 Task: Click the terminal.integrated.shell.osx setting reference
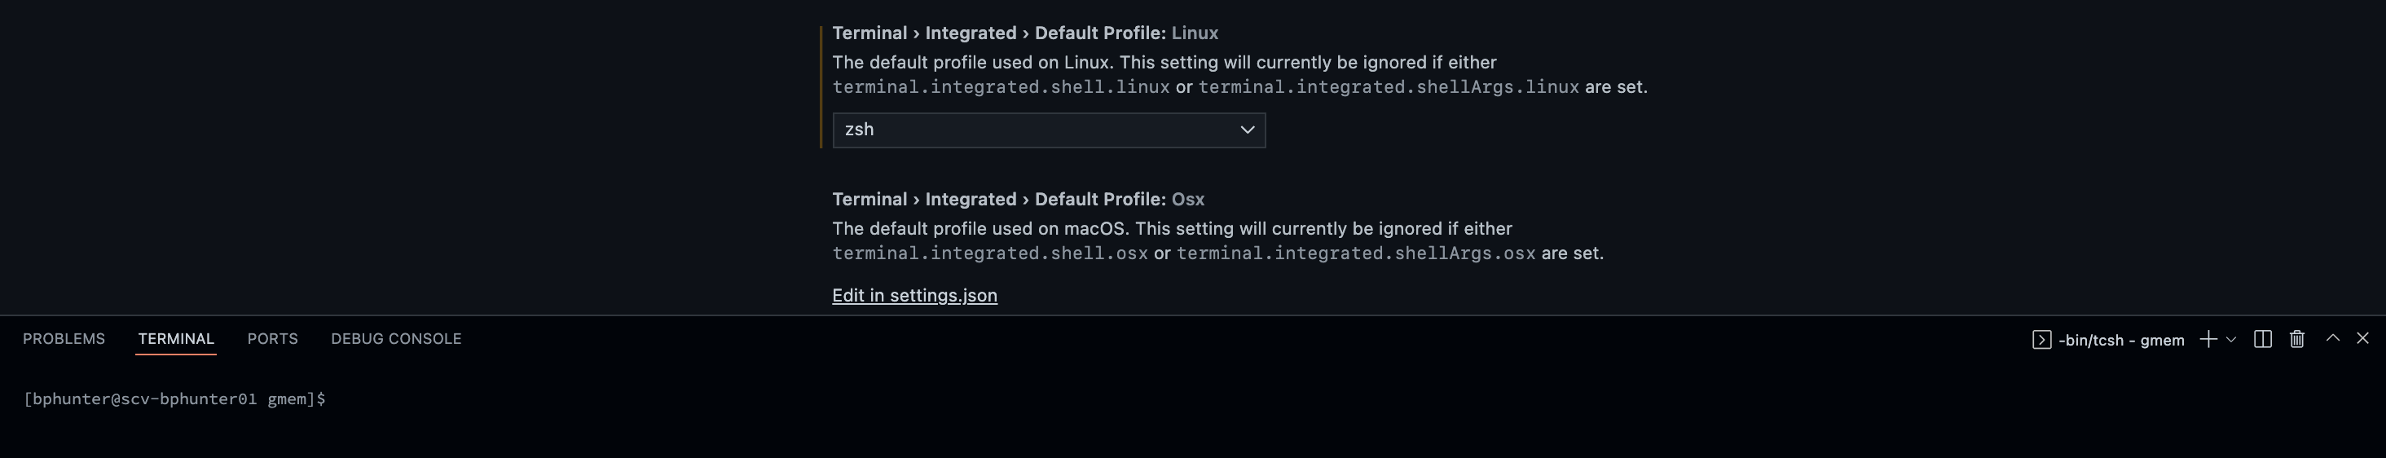pyautogui.click(x=990, y=253)
